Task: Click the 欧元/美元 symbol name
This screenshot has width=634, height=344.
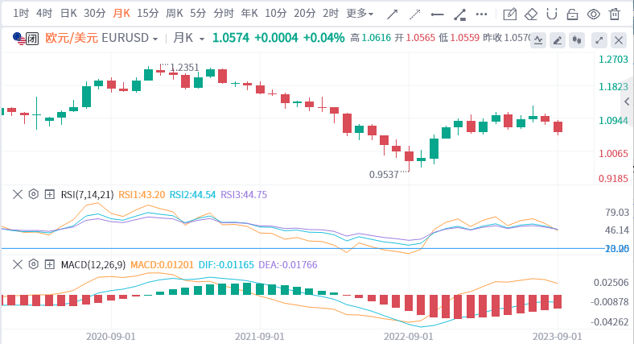Action: [72, 38]
